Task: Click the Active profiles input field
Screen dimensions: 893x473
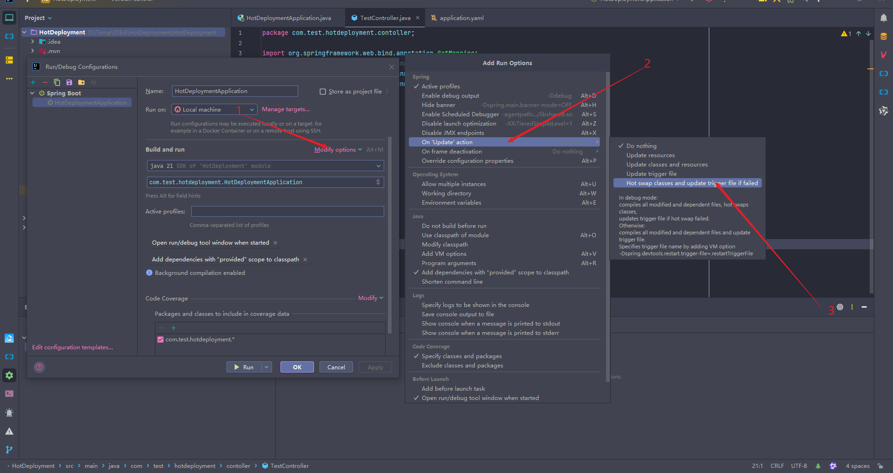Action: [x=287, y=212]
